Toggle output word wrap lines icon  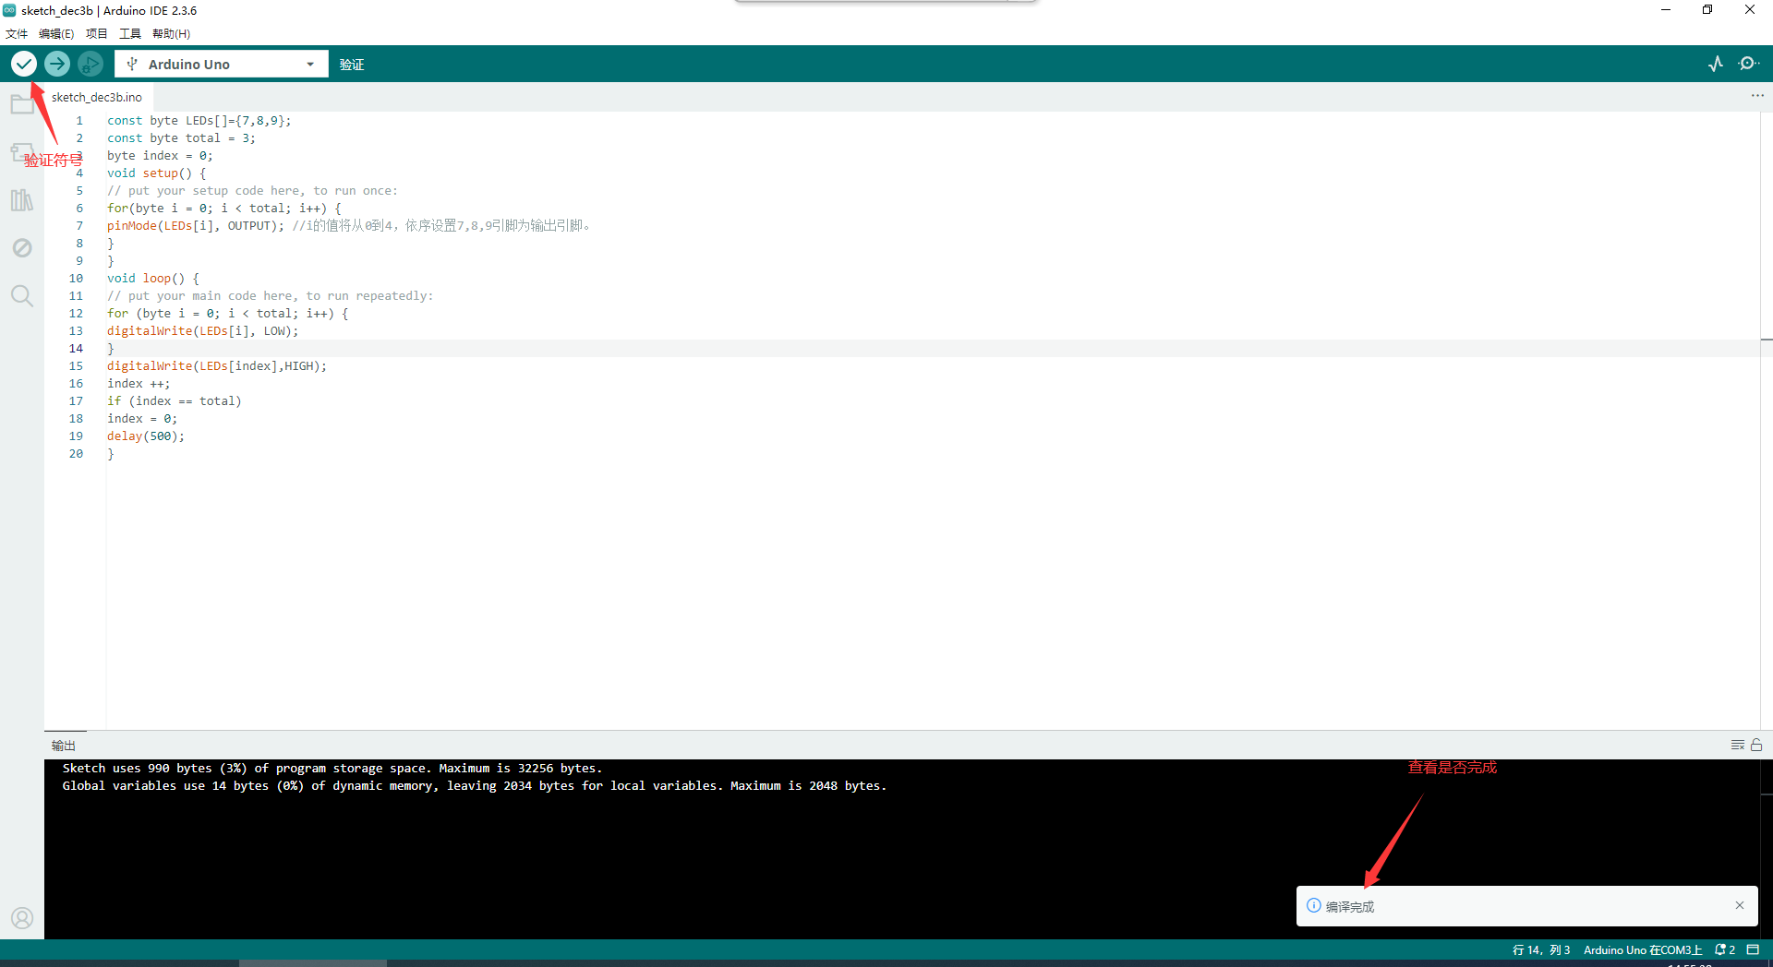click(x=1738, y=745)
